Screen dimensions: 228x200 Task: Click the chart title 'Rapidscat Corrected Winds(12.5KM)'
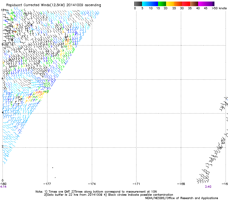(x=35, y=5)
